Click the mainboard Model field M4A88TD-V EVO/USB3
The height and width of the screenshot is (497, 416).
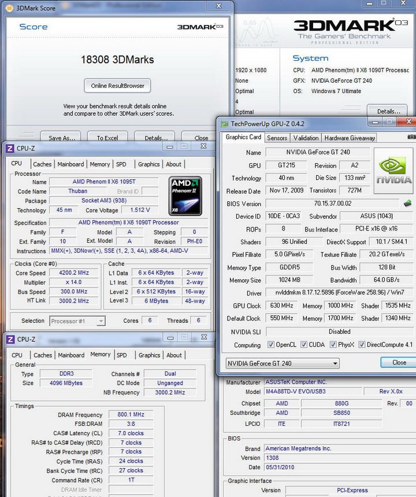[313, 392]
